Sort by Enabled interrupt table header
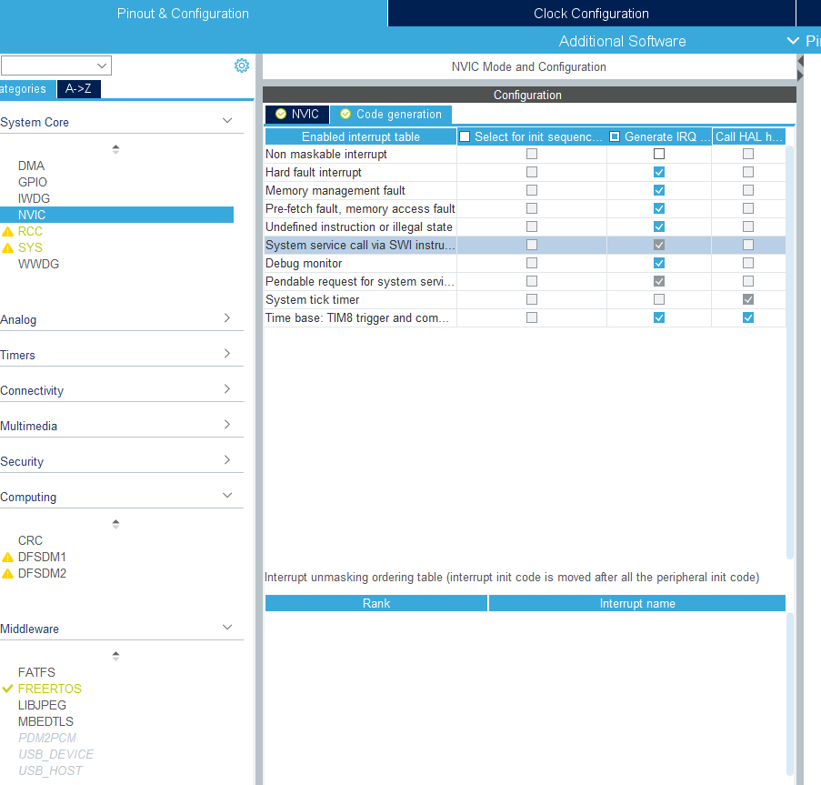This screenshot has height=785, width=821. click(361, 136)
